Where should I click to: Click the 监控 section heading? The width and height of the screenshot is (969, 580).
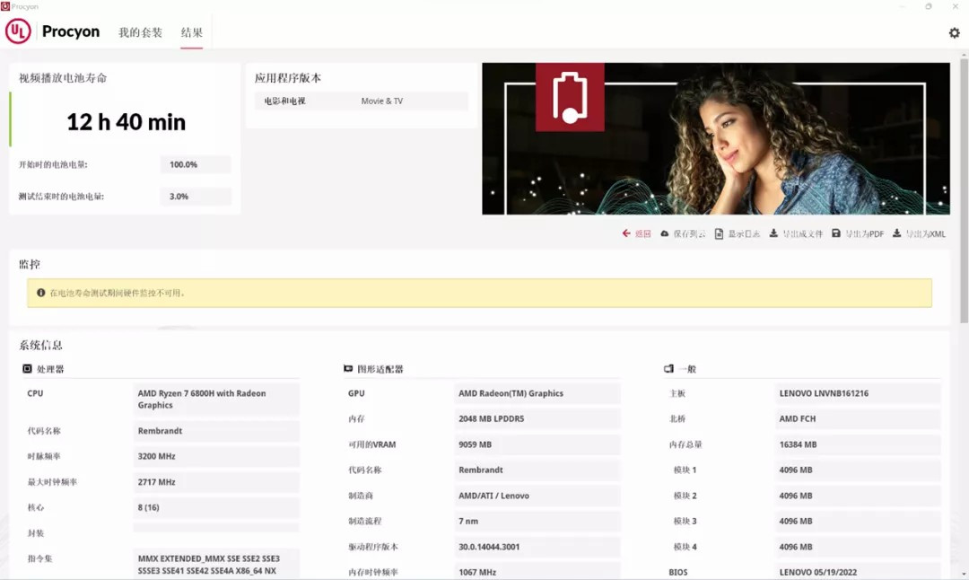pyautogui.click(x=30, y=264)
